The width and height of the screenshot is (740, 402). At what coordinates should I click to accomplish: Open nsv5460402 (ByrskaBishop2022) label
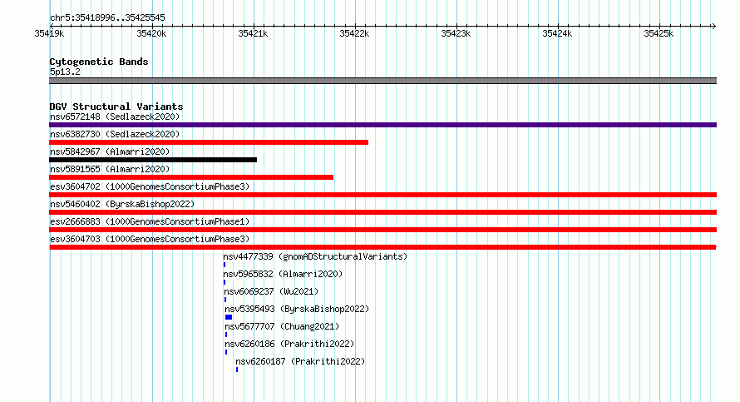click(122, 204)
